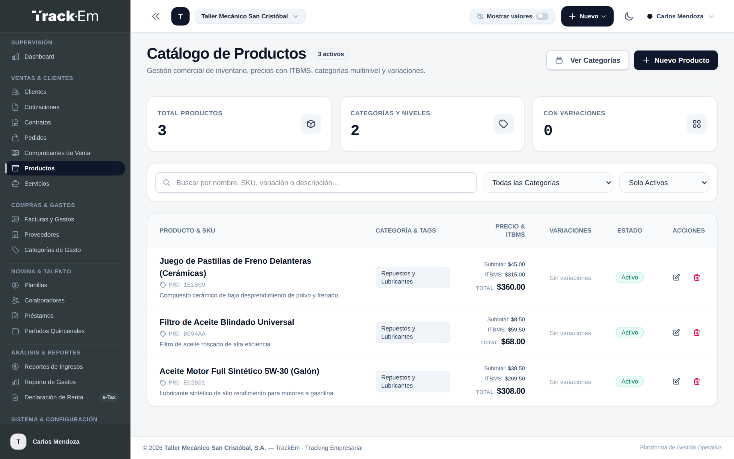This screenshot has height=459, width=734.
Task: Click the T company avatar in header
Action: pyautogui.click(x=180, y=16)
